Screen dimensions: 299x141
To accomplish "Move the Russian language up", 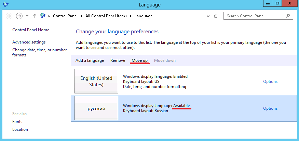I will 139,60.
